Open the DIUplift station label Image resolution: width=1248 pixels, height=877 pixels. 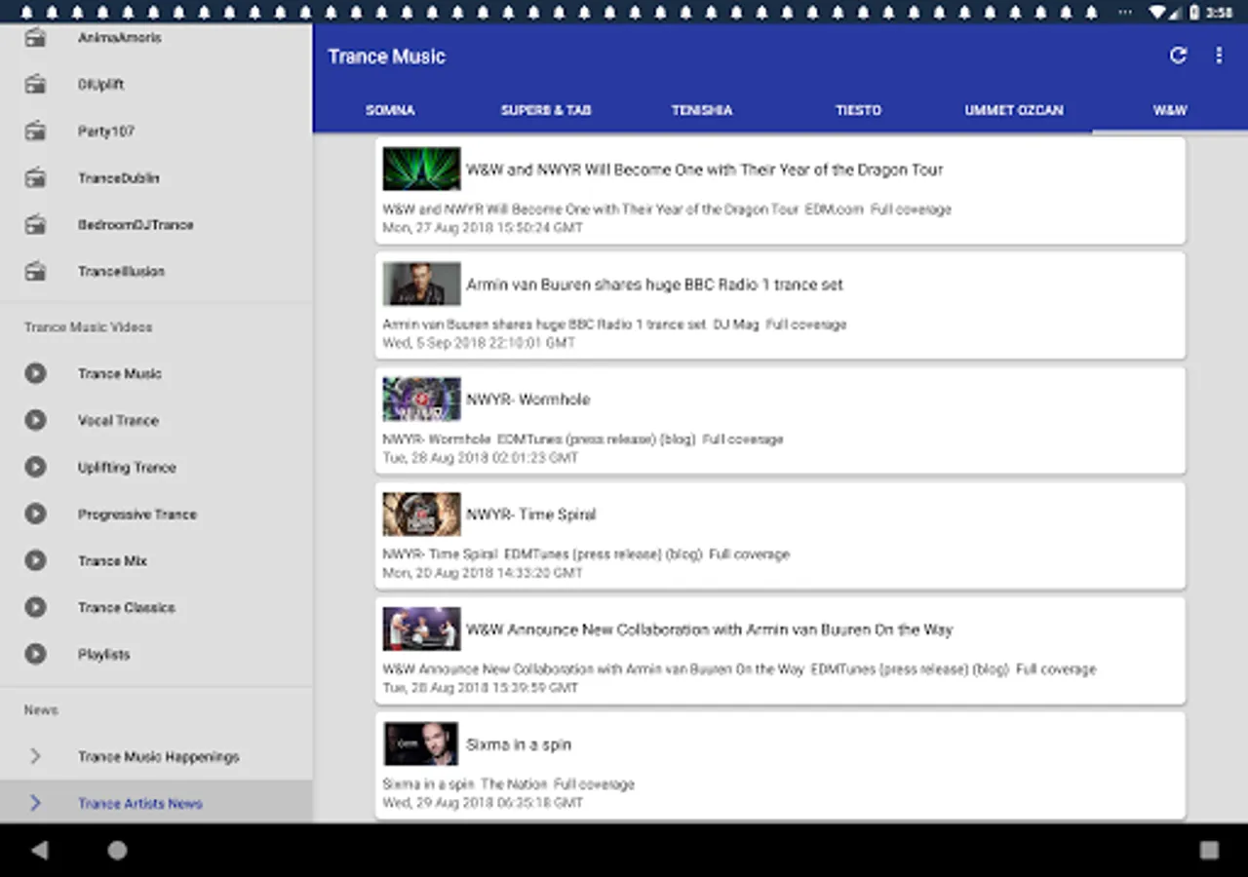pyautogui.click(x=101, y=84)
